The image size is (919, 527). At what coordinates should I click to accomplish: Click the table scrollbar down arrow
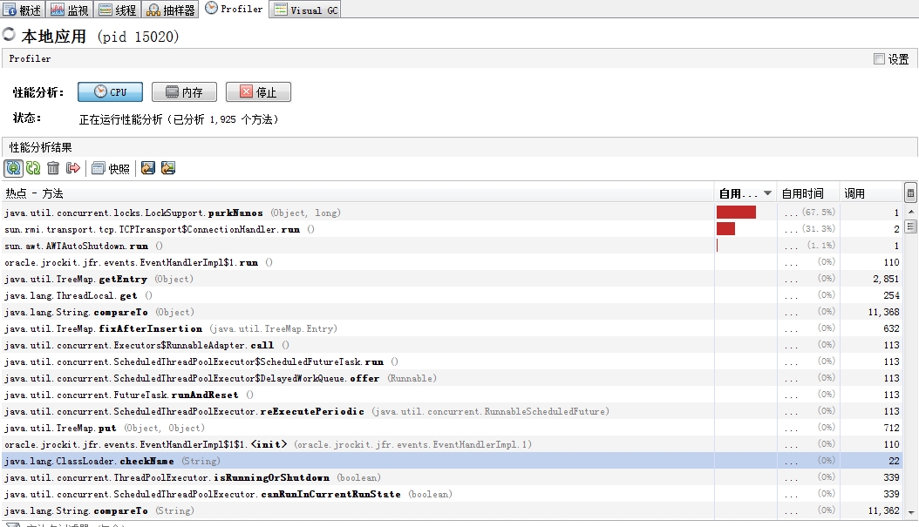click(910, 512)
